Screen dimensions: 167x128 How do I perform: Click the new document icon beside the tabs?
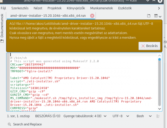click(x=149, y=16)
